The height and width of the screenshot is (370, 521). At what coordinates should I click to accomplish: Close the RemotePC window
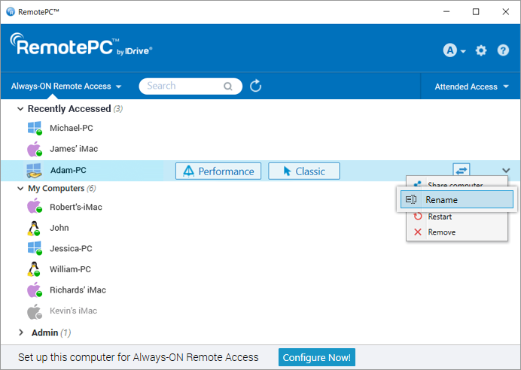pos(505,11)
